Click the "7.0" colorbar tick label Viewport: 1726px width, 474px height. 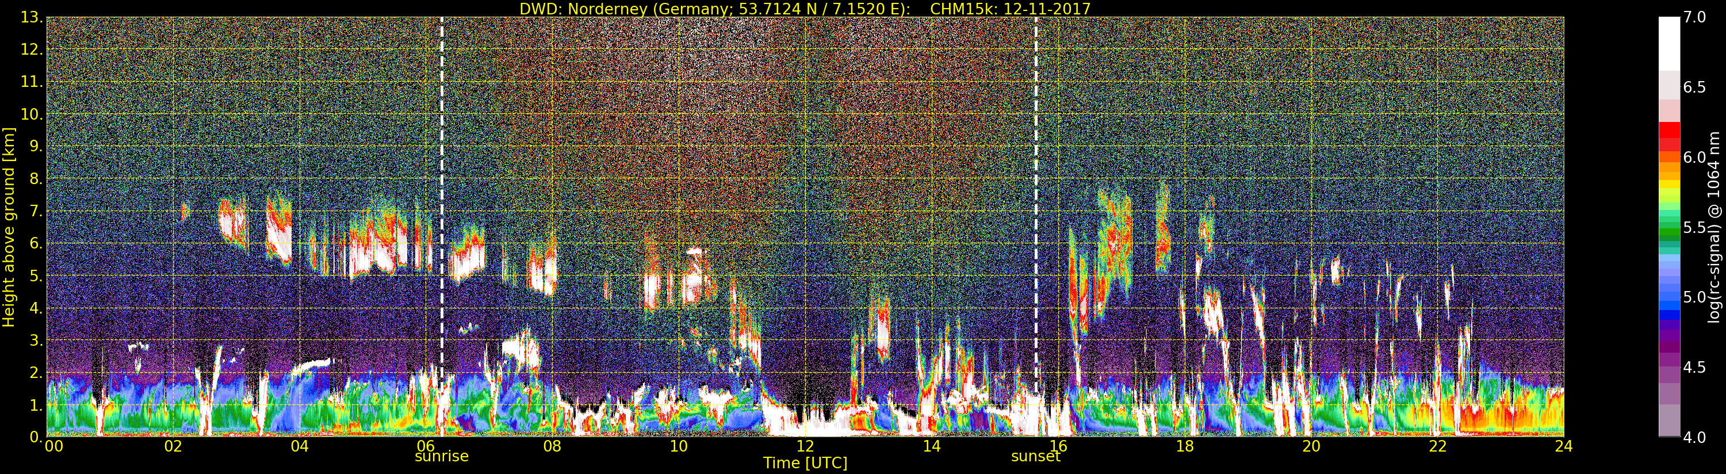click(x=1694, y=17)
